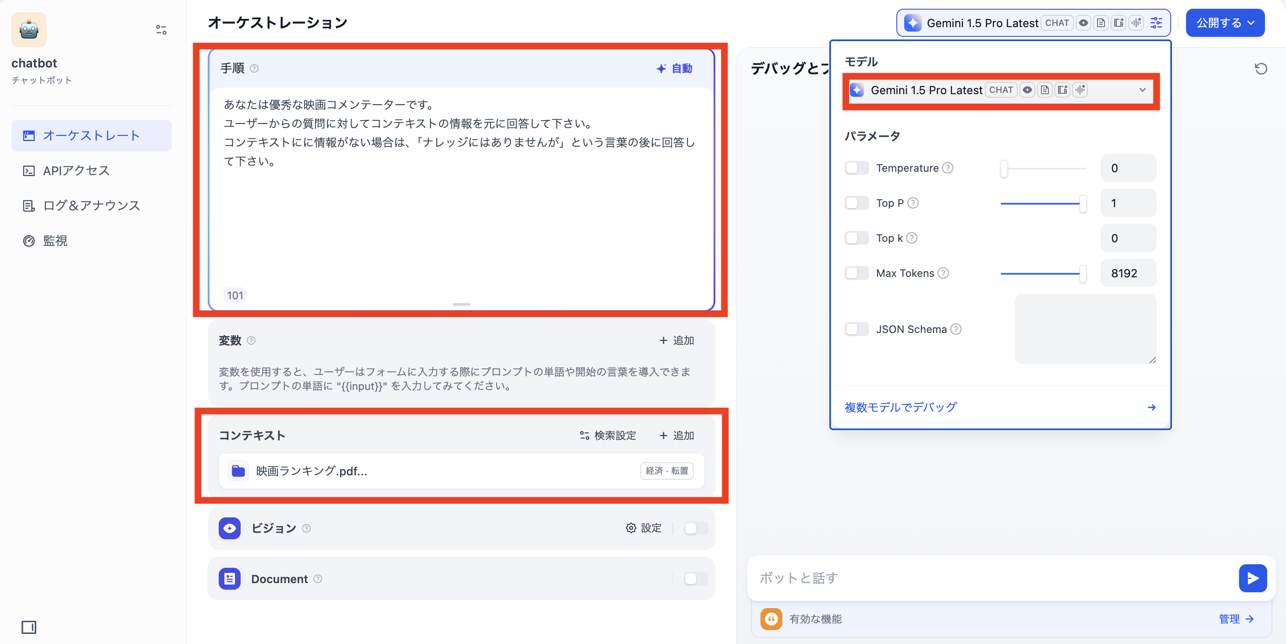Click the chatbot robot avatar icon
Image resolution: width=1286 pixels, height=644 pixels.
(28, 29)
